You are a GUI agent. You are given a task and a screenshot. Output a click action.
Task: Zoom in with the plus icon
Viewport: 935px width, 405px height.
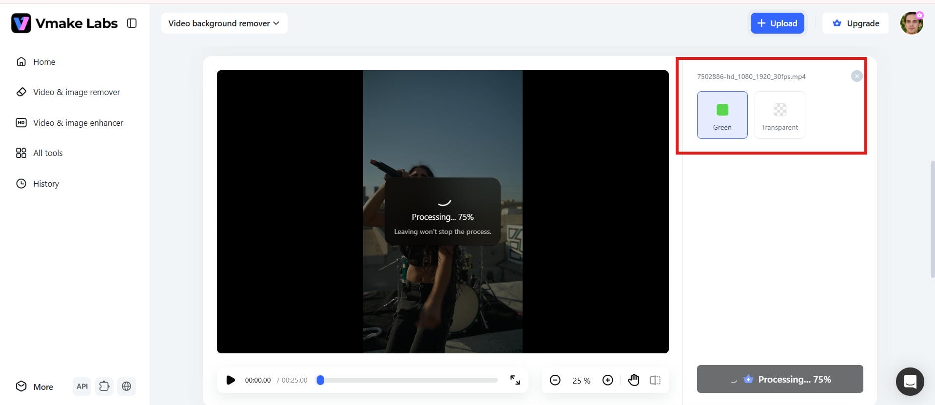click(607, 380)
